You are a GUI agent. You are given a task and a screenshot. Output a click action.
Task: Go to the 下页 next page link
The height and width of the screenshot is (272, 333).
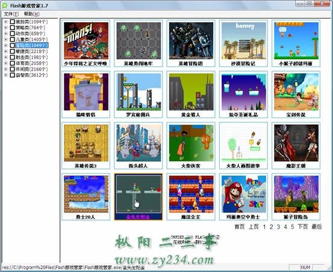(303, 227)
